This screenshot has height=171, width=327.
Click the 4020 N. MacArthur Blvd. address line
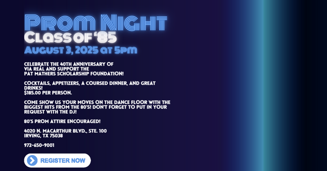(x=65, y=131)
